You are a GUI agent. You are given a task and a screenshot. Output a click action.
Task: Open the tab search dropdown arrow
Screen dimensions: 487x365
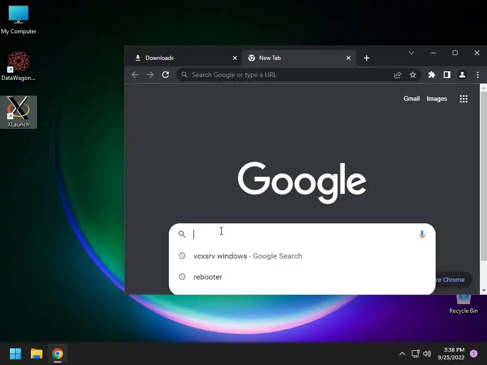[411, 53]
